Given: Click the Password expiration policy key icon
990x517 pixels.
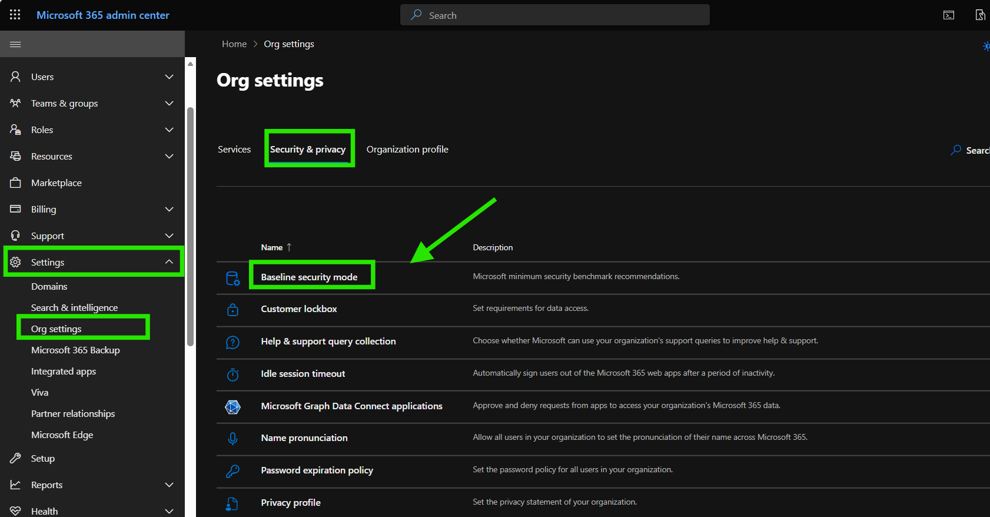Looking at the screenshot, I should [x=233, y=471].
